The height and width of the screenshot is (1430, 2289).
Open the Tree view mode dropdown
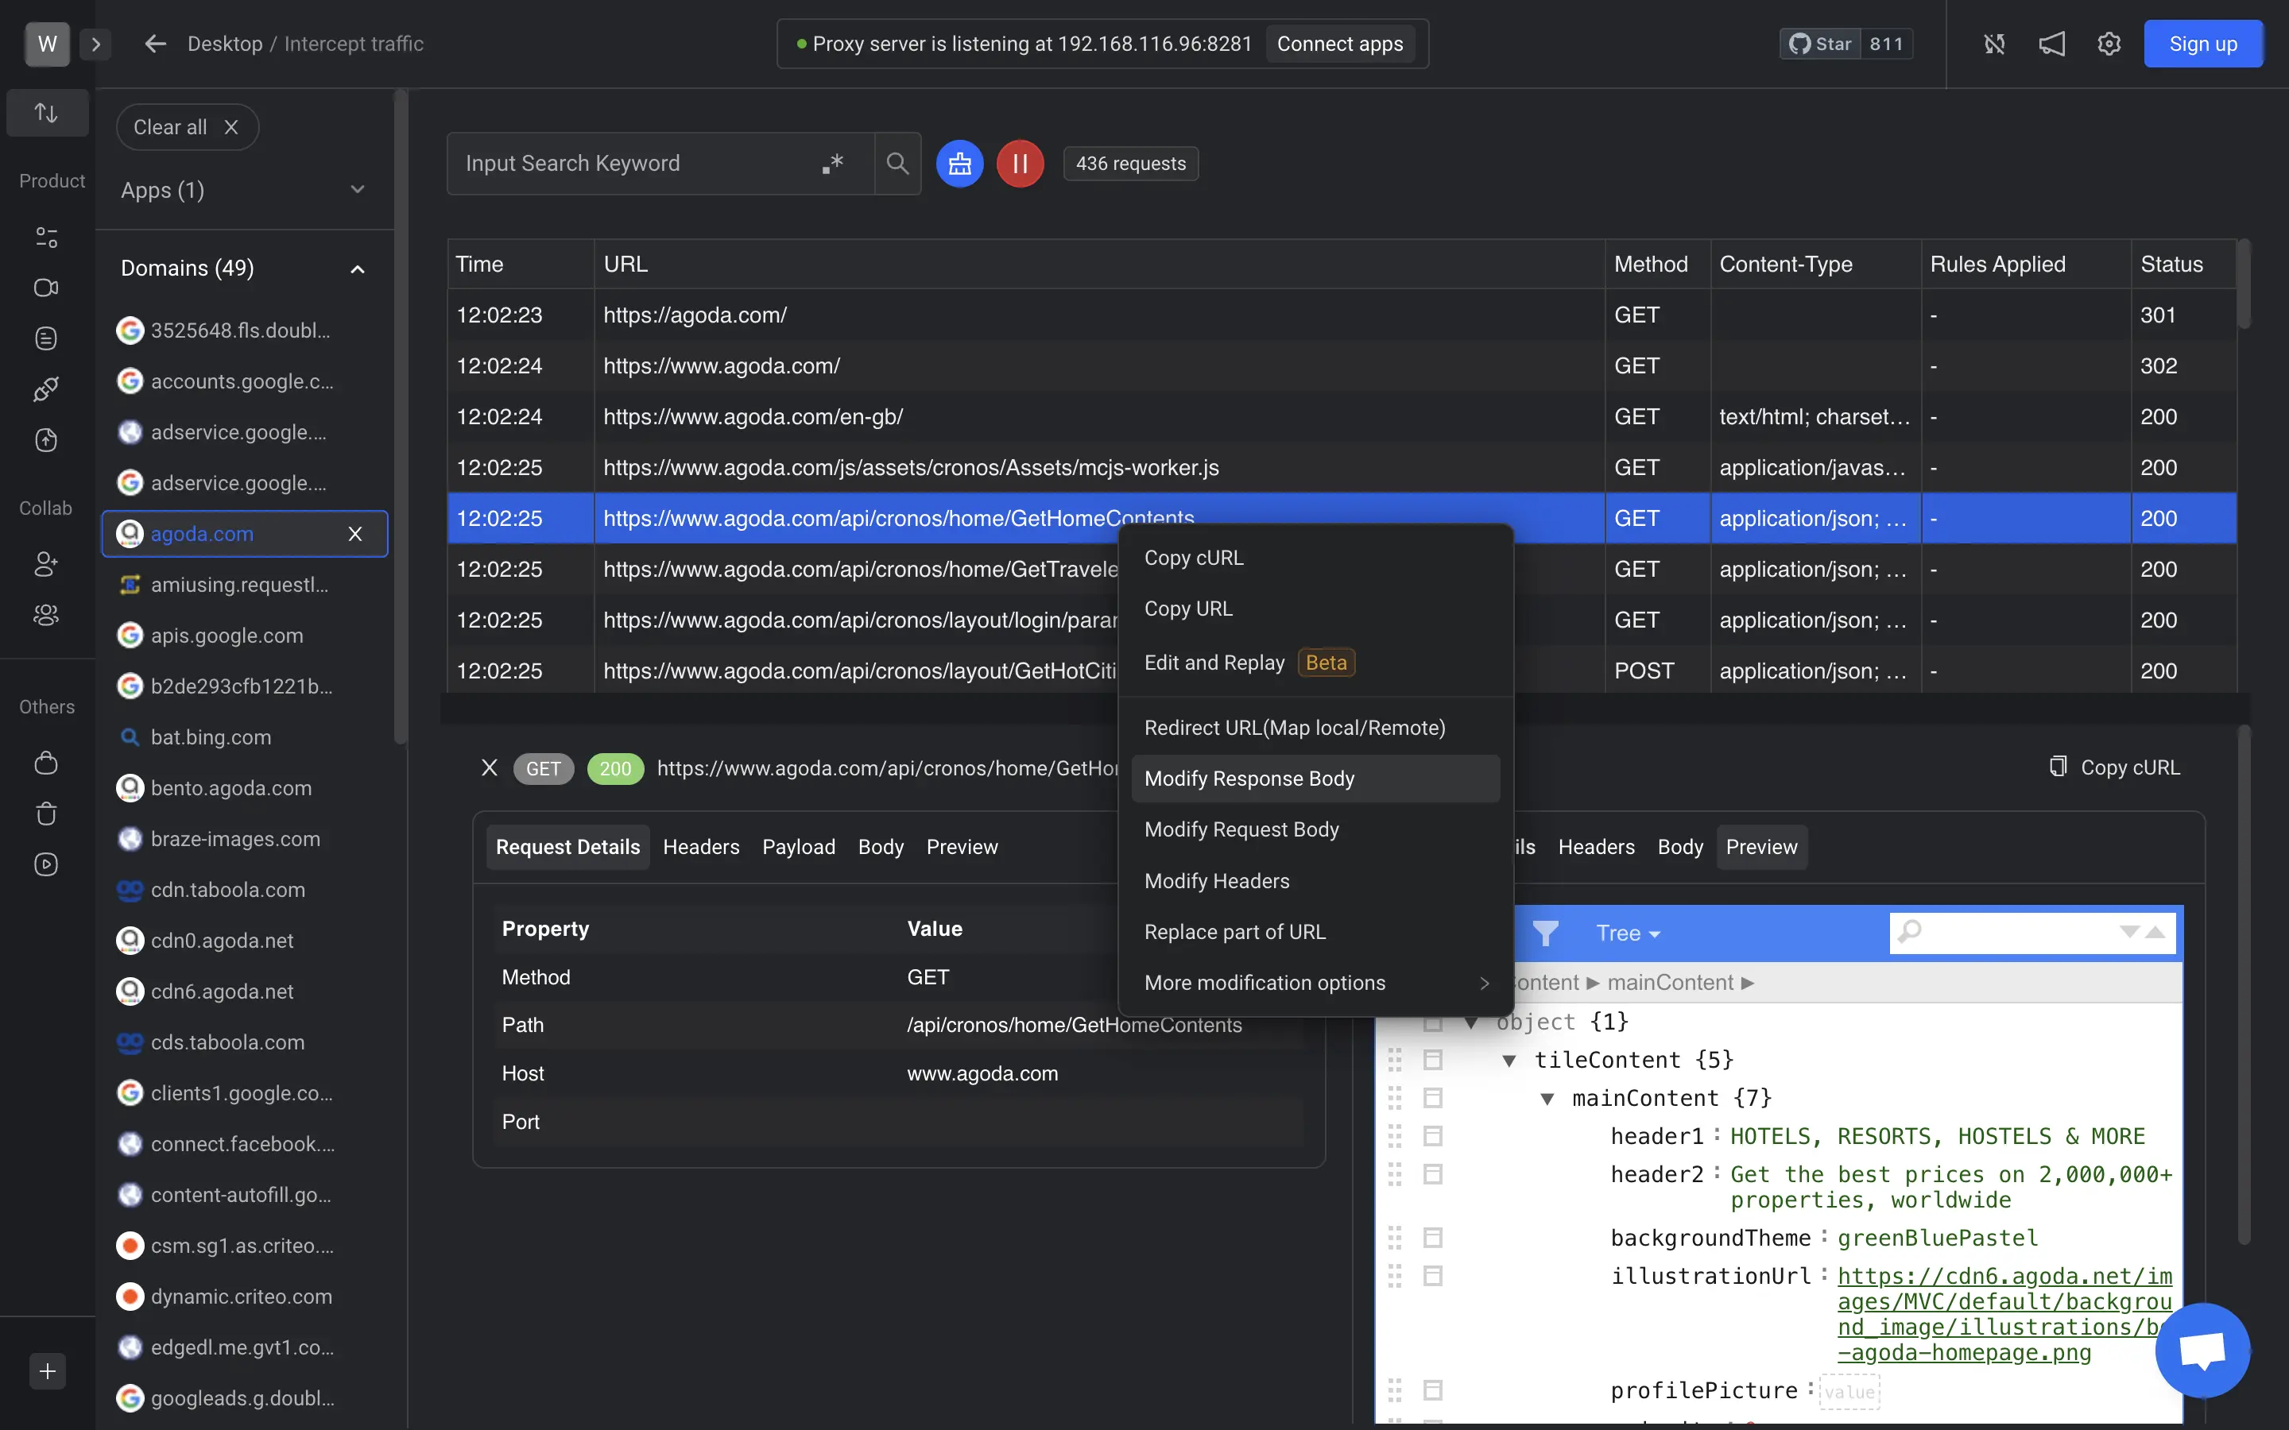(1628, 933)
